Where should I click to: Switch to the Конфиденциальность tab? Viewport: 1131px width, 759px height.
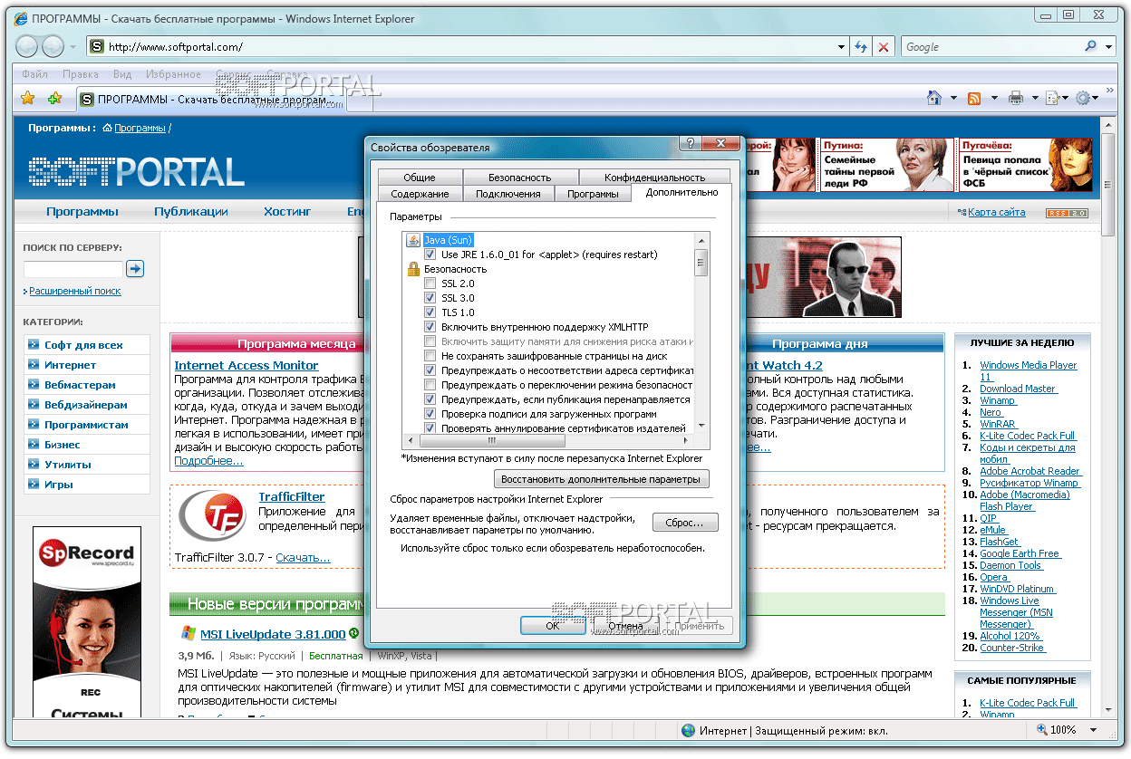pos(655,178)
